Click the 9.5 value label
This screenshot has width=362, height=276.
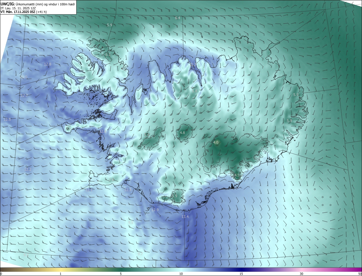pos(131,223)
